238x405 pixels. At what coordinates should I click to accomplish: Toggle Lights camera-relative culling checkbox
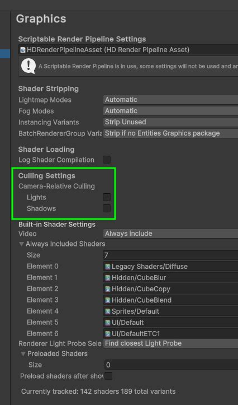[107, 197]
